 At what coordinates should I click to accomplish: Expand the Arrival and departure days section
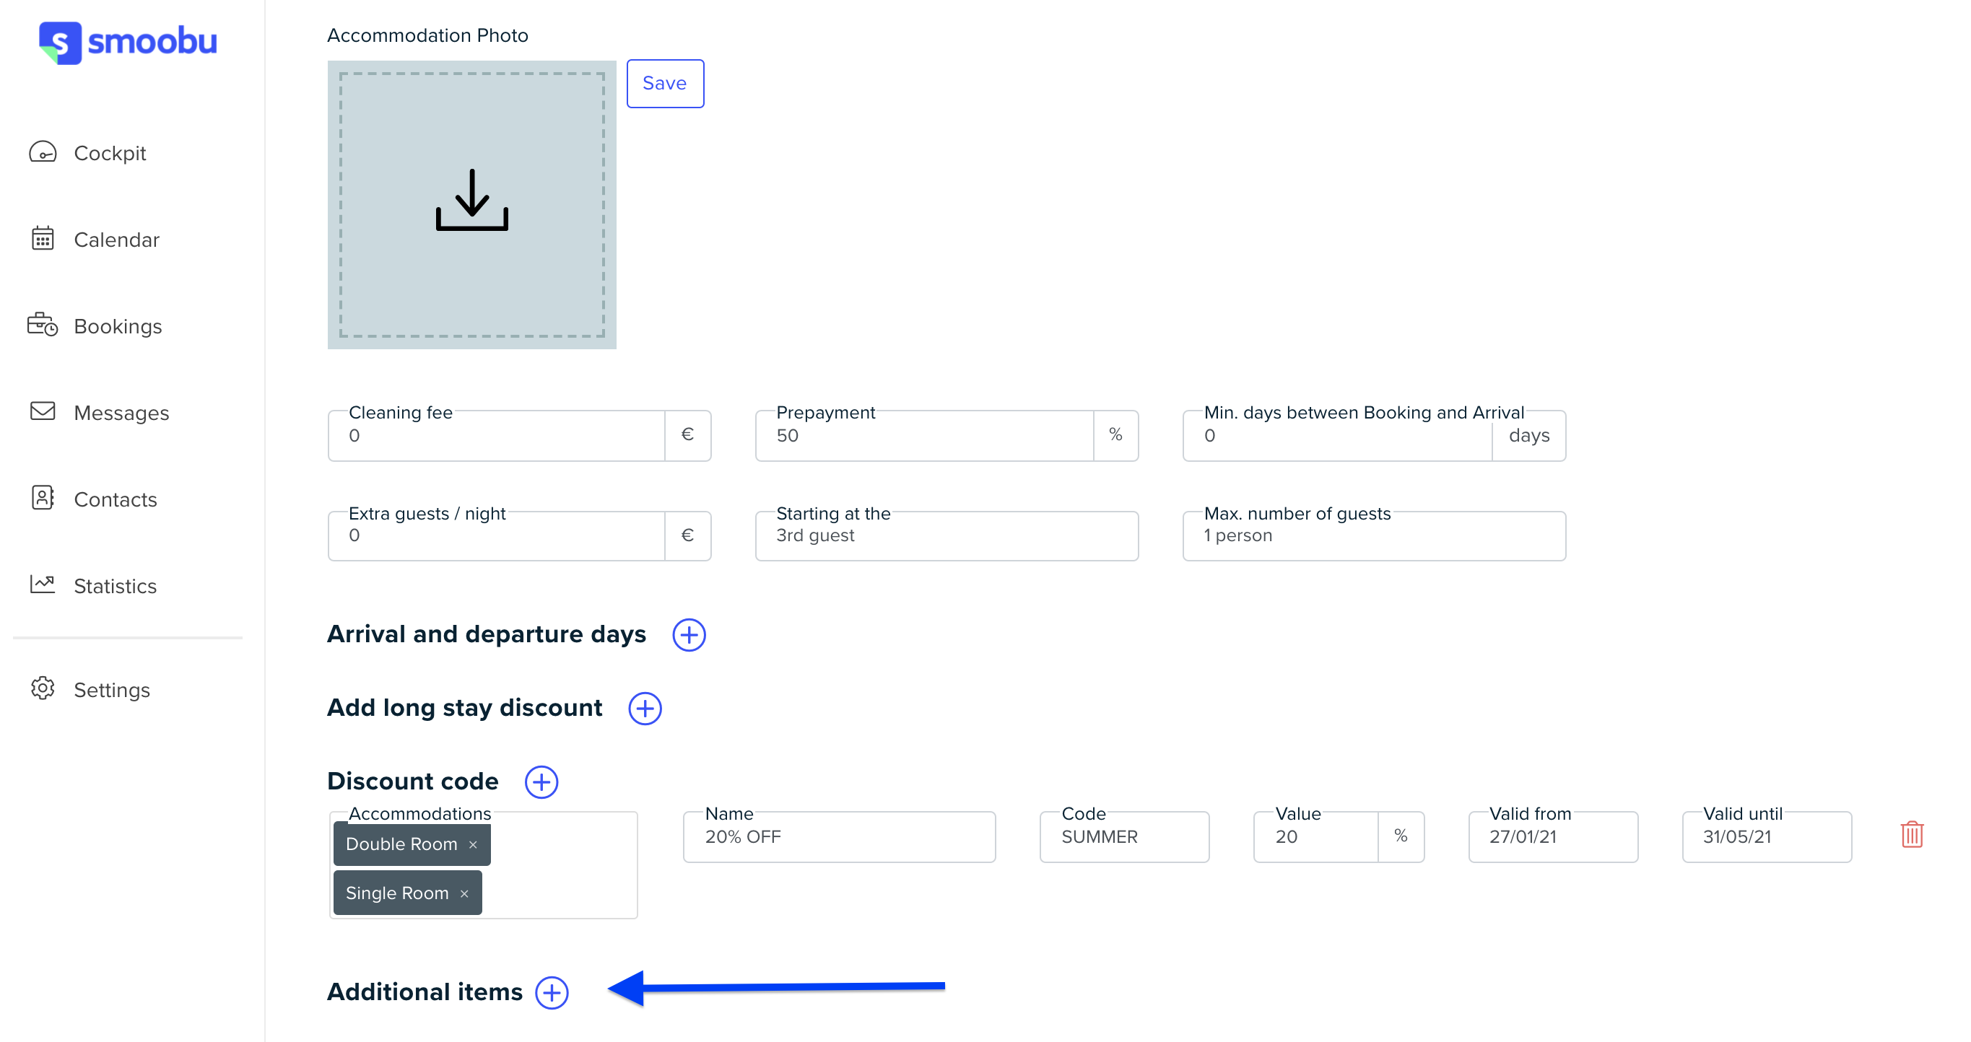687,636
